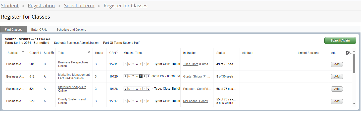Sort results by the Subject column arrow
This screenshot has height=113, width=361.
pyautogui.click(x=23, y=52)
